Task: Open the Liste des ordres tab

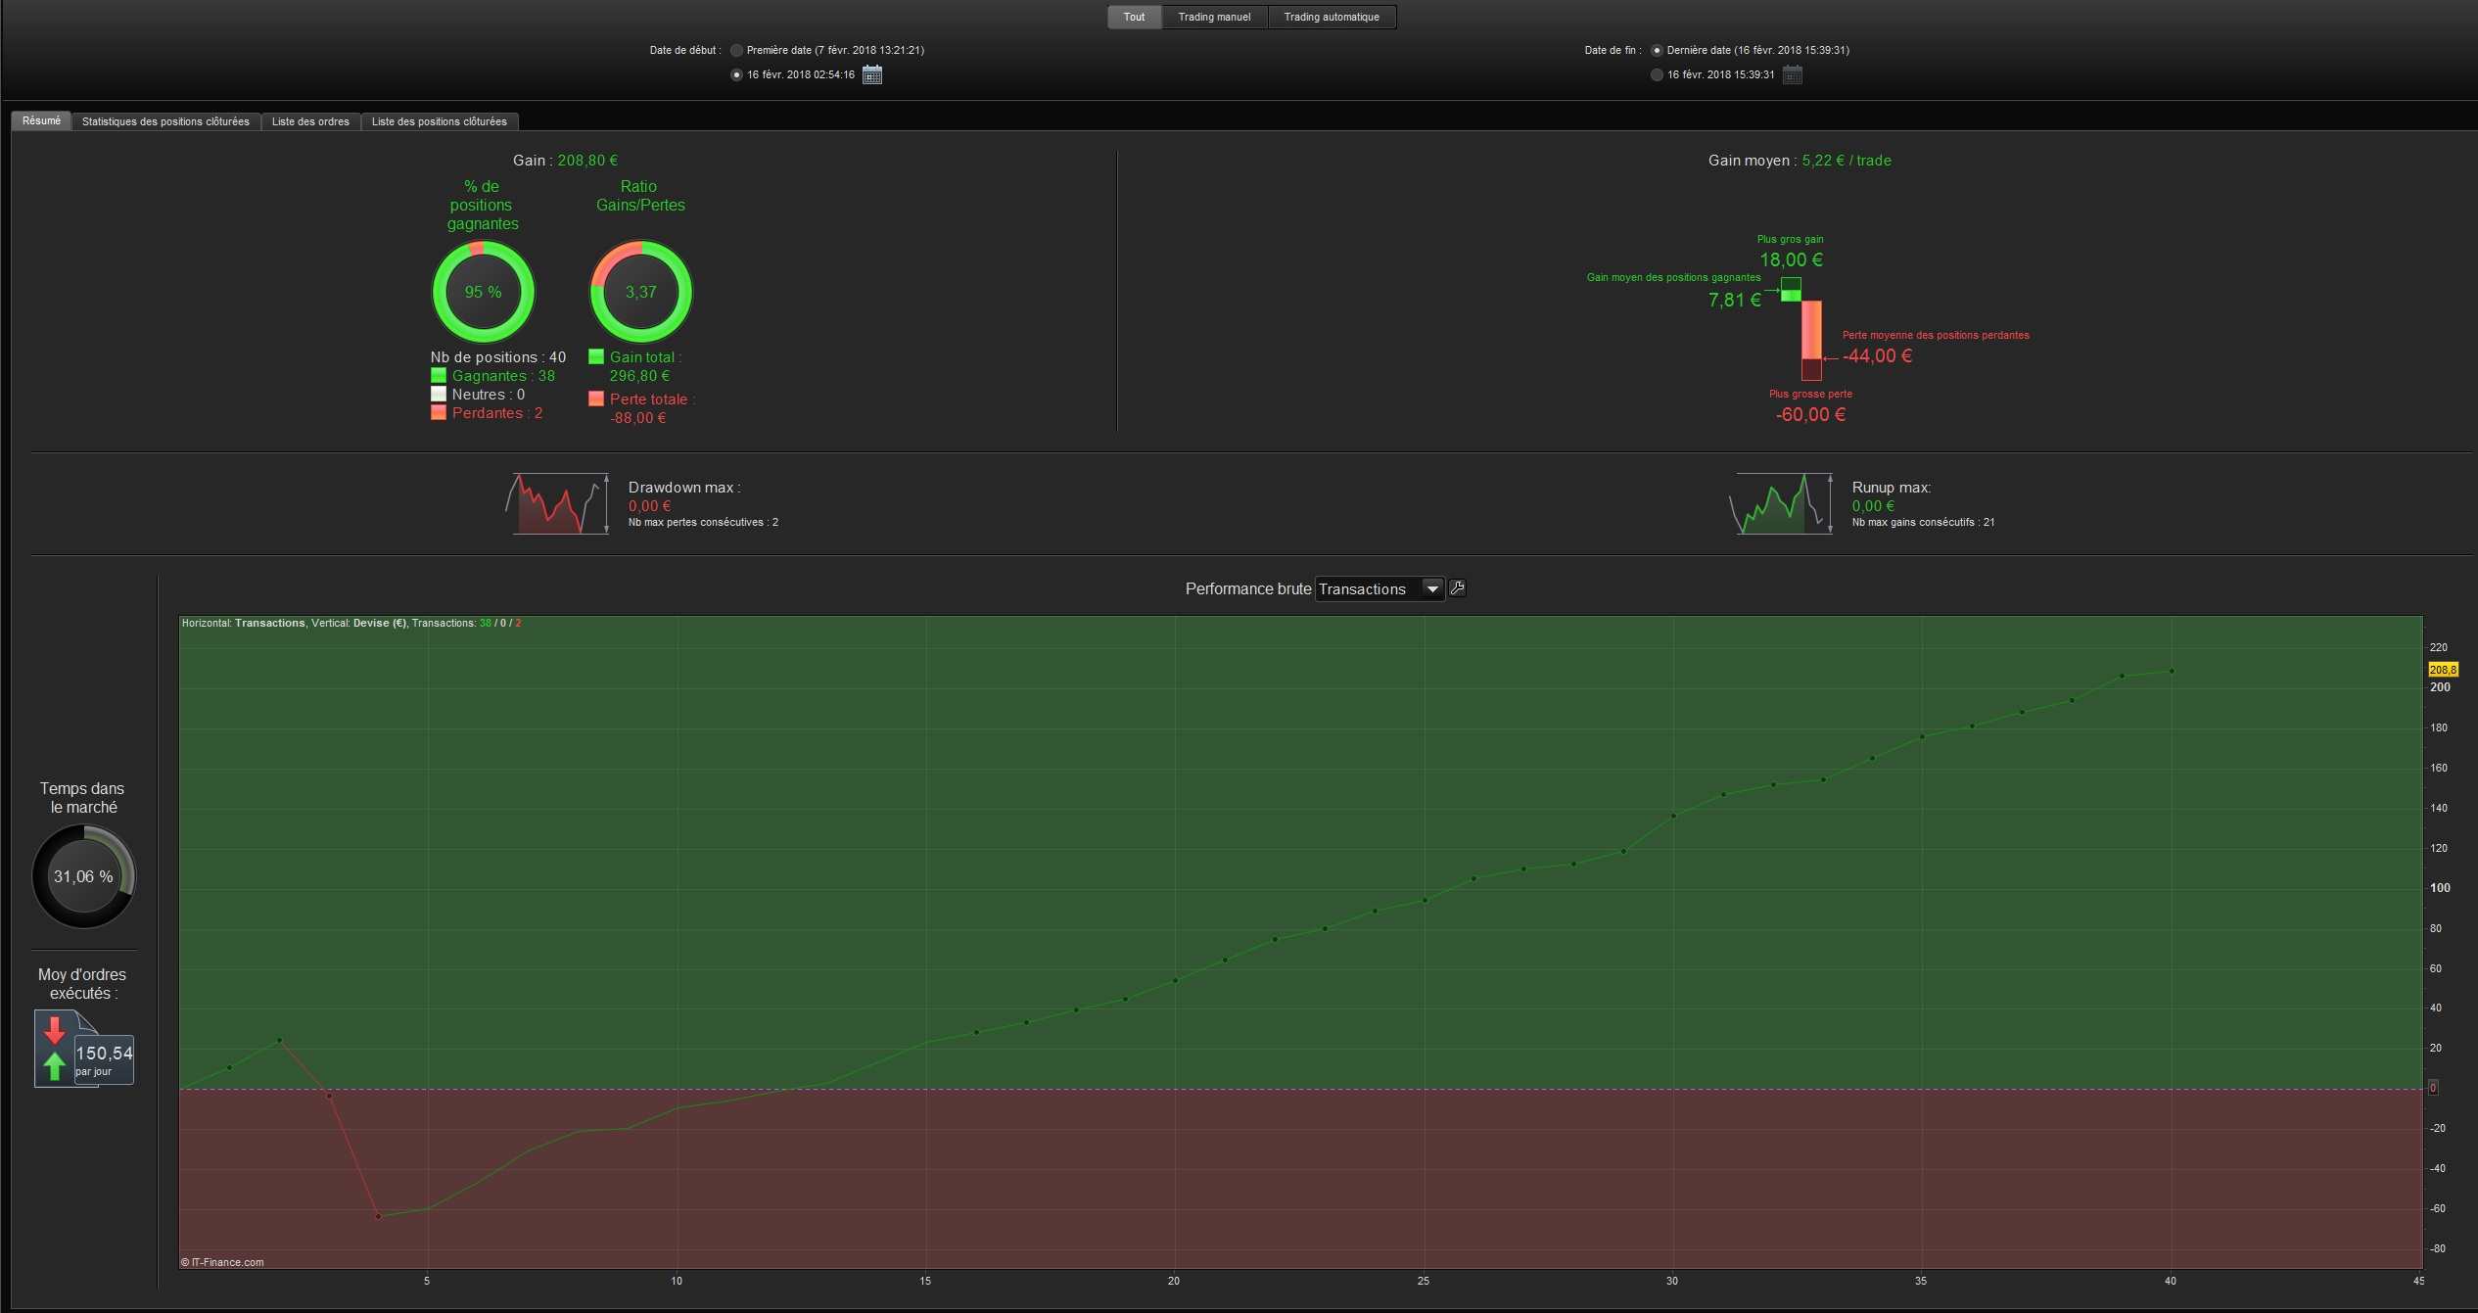Action: [310, 121]
